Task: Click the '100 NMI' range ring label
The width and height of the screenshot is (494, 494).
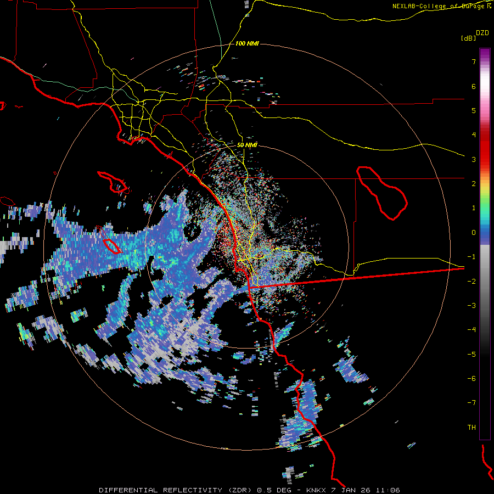Action: [247, 43]
